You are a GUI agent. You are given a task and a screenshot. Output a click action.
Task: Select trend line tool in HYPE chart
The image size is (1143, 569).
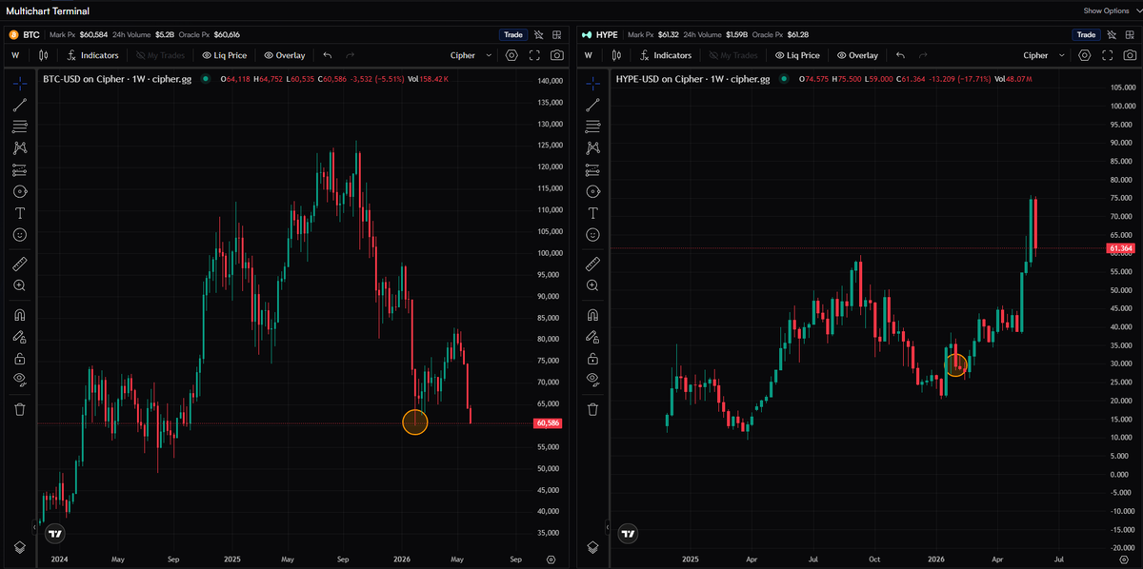pos(592,105)
